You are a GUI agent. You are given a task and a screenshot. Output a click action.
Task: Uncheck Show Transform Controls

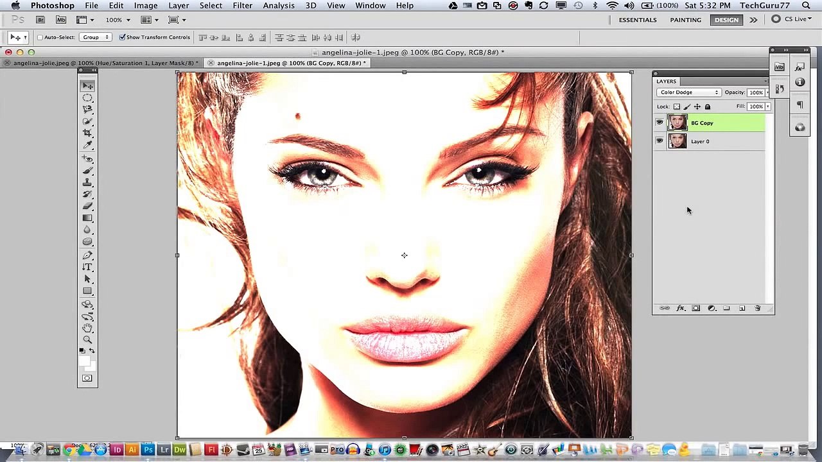(x=122, y=37)
